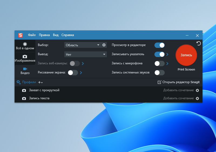Expand Записывать указатель options chevron

coord(167,54)
